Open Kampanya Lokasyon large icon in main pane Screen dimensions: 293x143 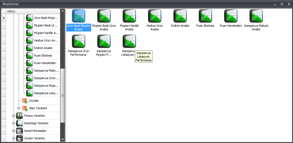(x=129, y=41)
